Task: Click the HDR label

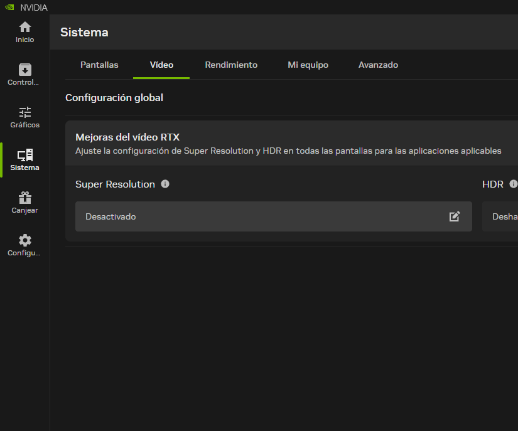Action: pos(492,184)
